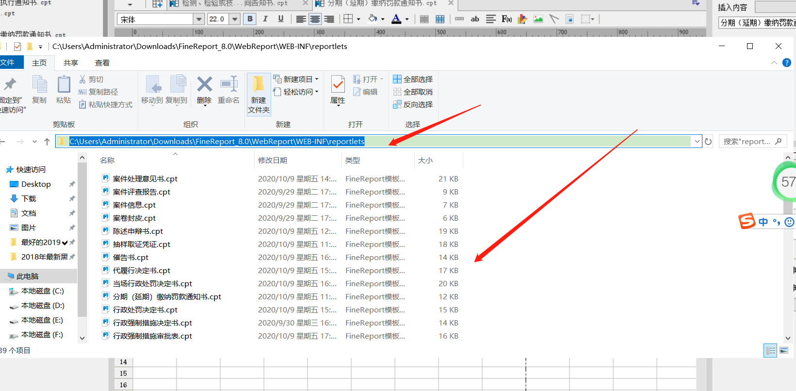The width and height of the screenshot is (796, 391).
Task: Close the 分期（延期）缴纳罚款通知书.cpt tab
Action: tap(451, 3)
